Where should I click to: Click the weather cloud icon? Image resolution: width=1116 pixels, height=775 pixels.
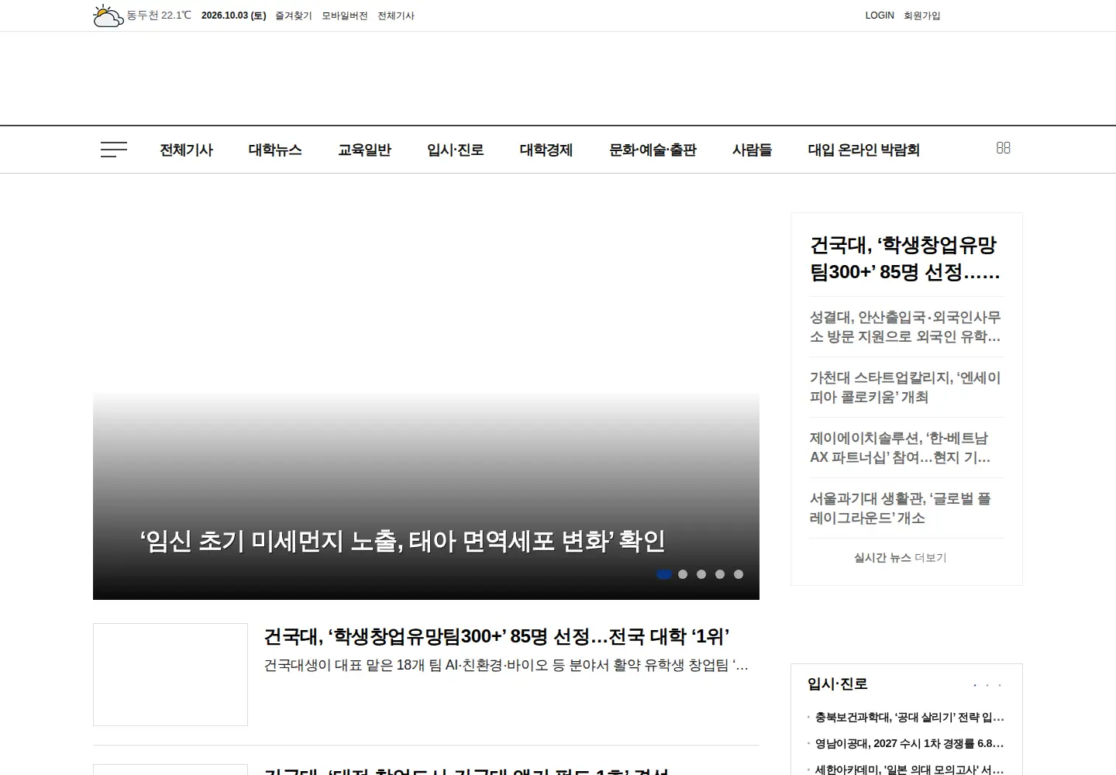(108, 15)
